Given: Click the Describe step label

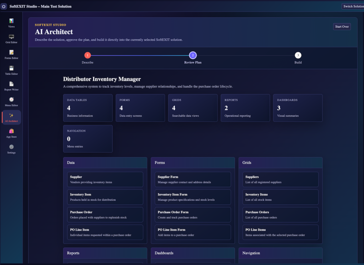Looking at the screenshot, I should 87,62.
